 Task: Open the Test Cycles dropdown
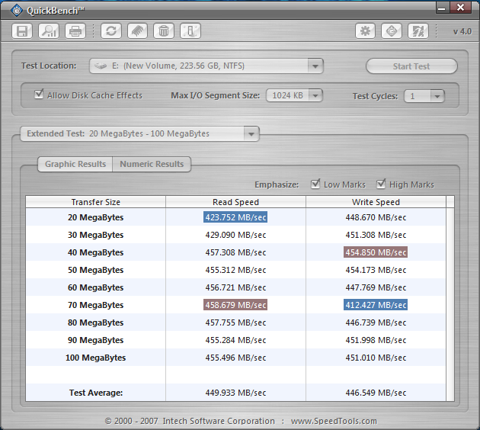(436, 96)
